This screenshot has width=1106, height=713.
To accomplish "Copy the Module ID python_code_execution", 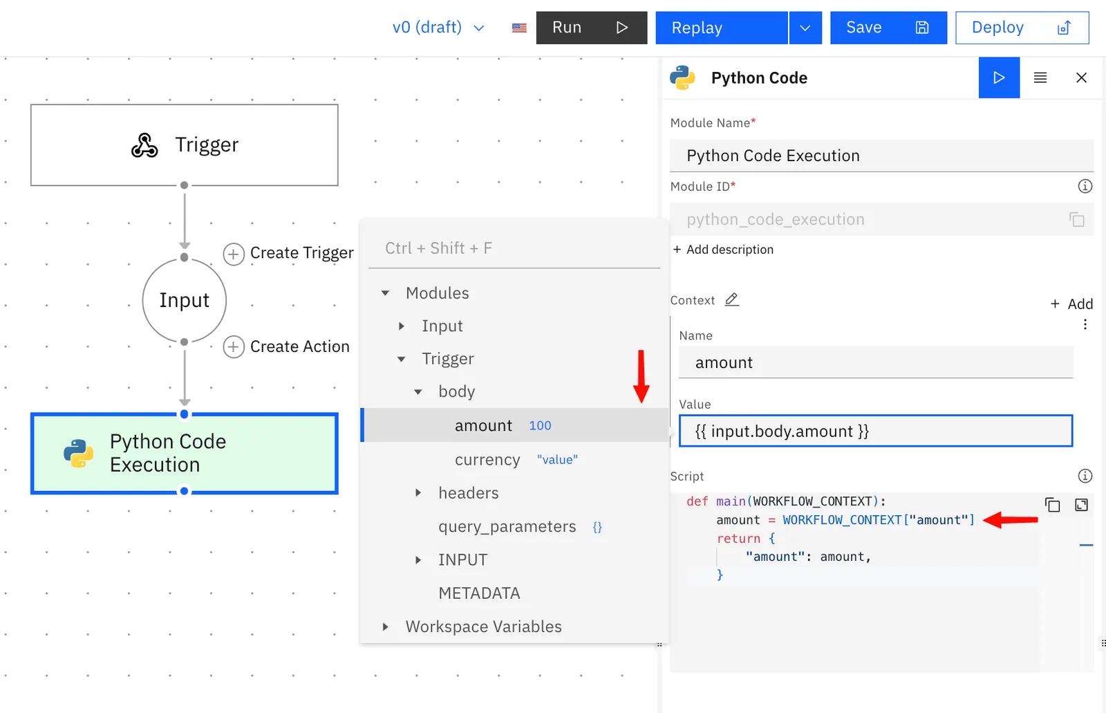I will [x=1077, y=219].
